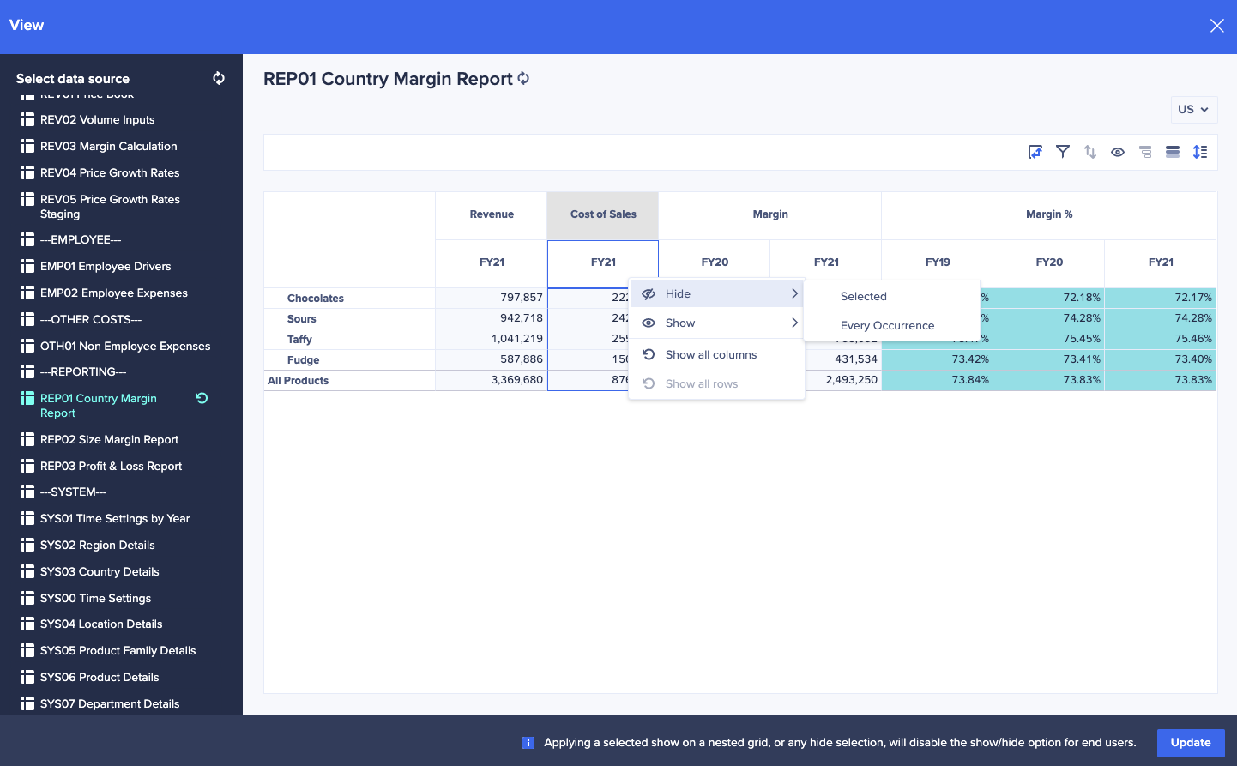The height and width of the screenshot is (766, 1237).
Task: Select EMP02 Employee Expenses data source
Action: point(114,293)
